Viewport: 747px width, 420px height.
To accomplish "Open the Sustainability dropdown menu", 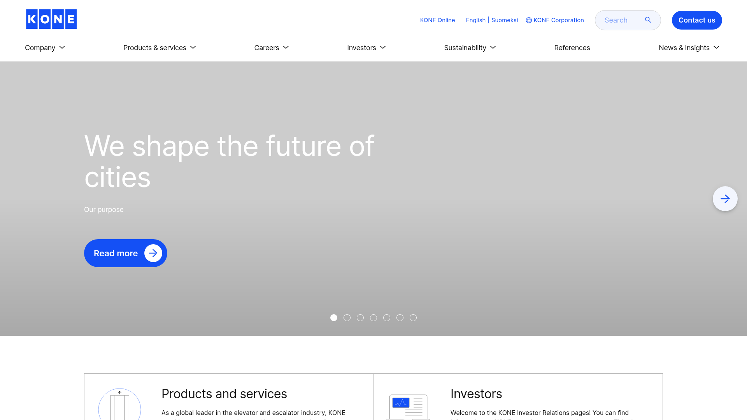I will (470, 48).
